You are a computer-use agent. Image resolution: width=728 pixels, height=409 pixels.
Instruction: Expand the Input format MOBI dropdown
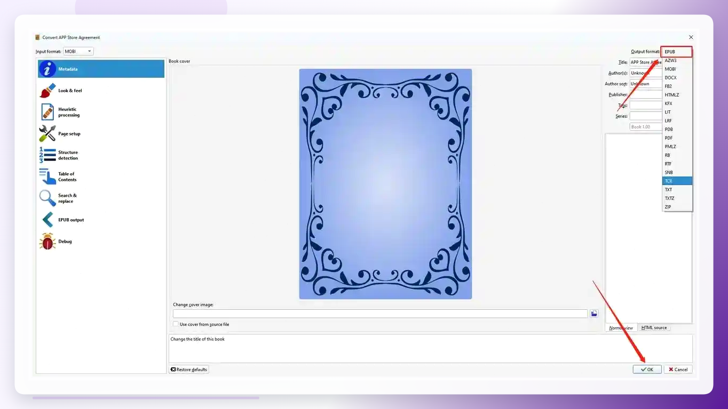point(78,51)
